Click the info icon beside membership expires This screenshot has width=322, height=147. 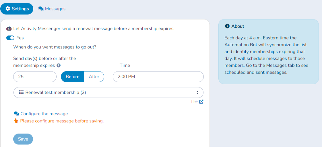(x=59, y=66)
